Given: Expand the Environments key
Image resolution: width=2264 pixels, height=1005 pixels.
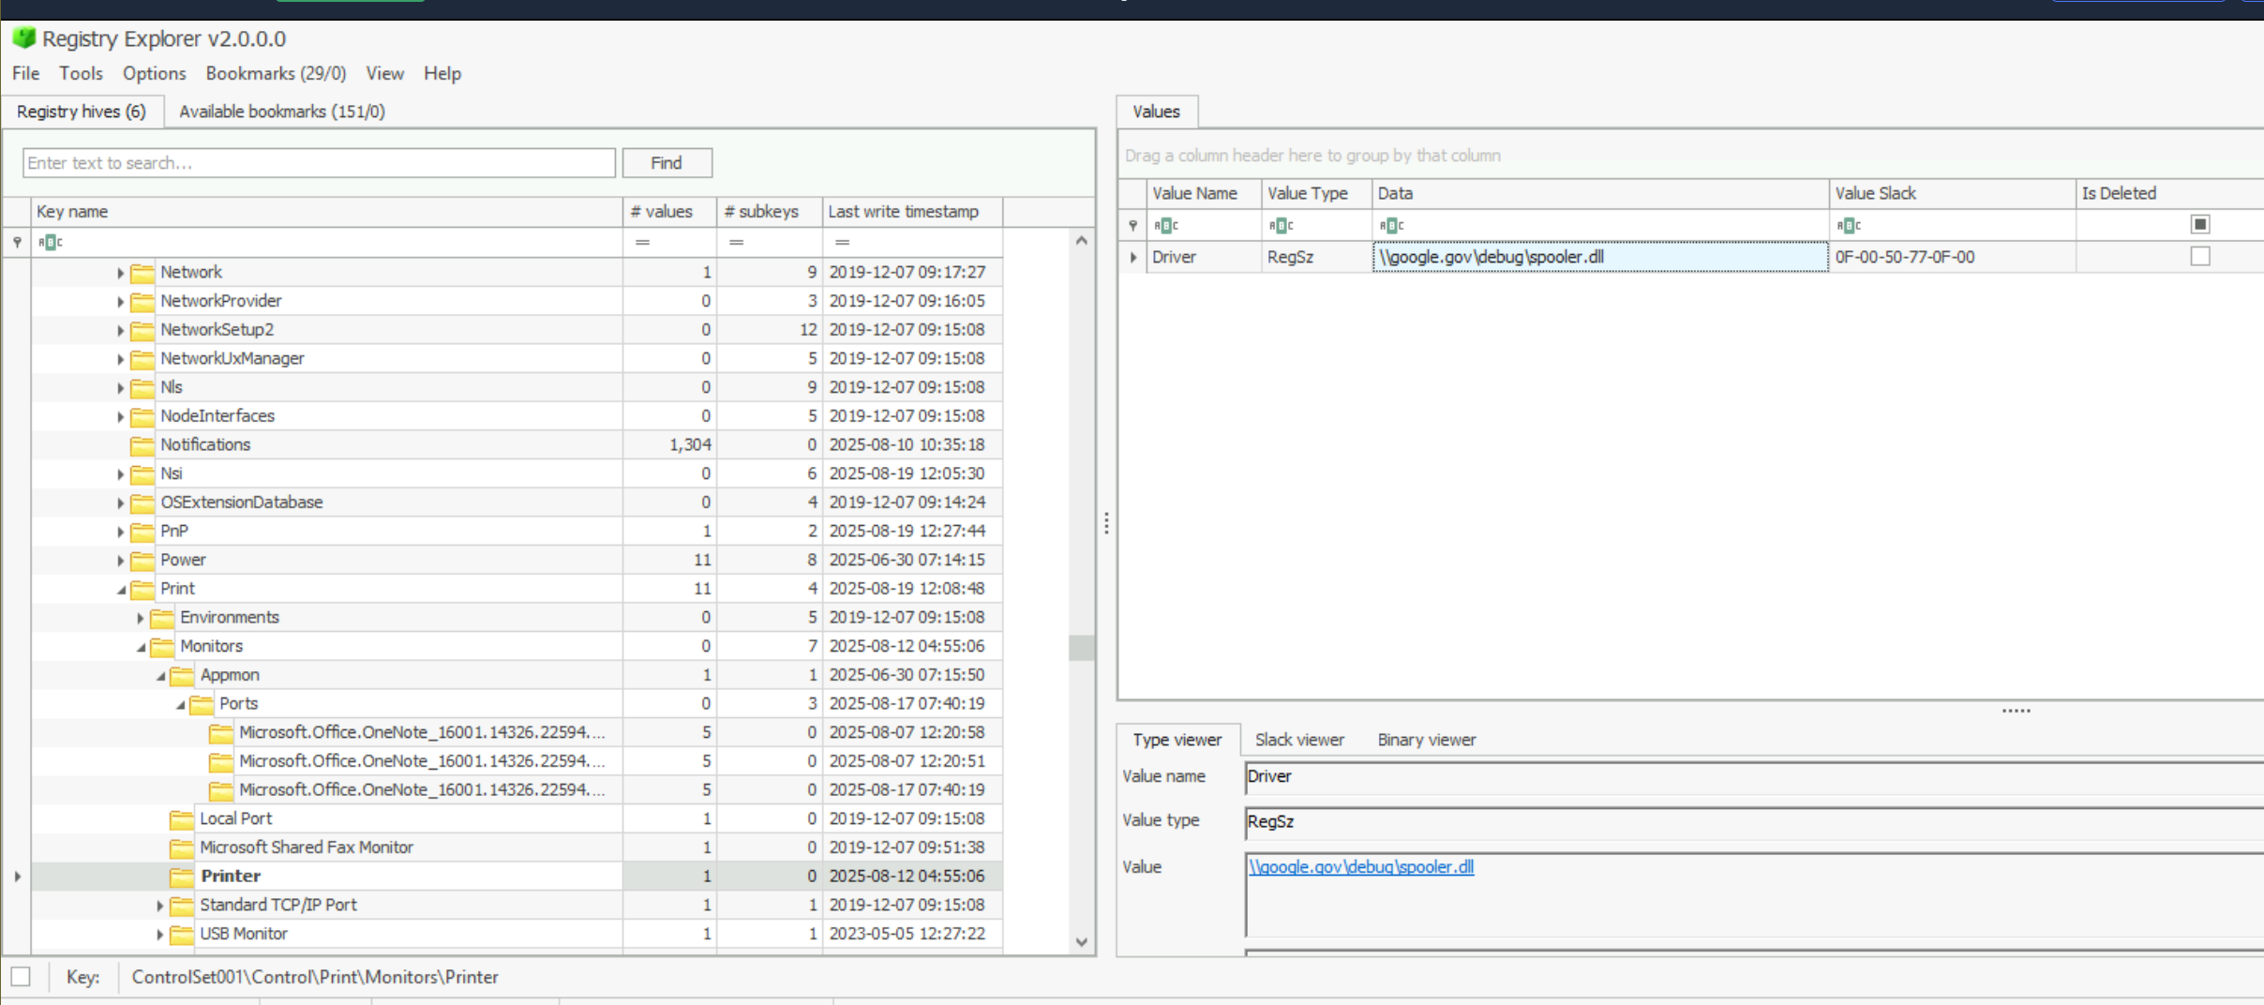Looking at the screenshot, I should tap(141, 618).
